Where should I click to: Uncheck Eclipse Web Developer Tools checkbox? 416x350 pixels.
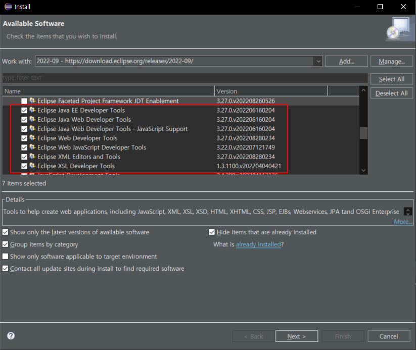click(x=24, y=138)
